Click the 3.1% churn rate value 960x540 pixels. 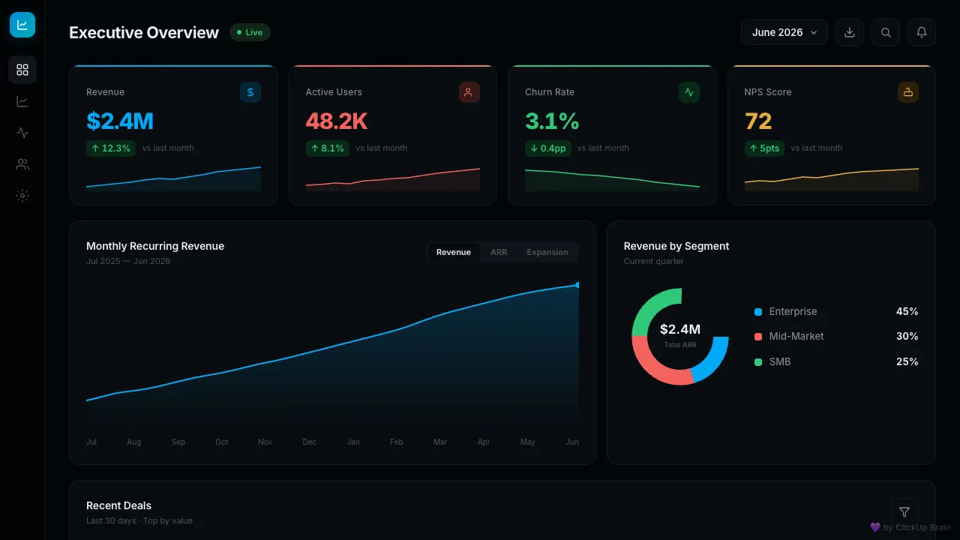552,121
